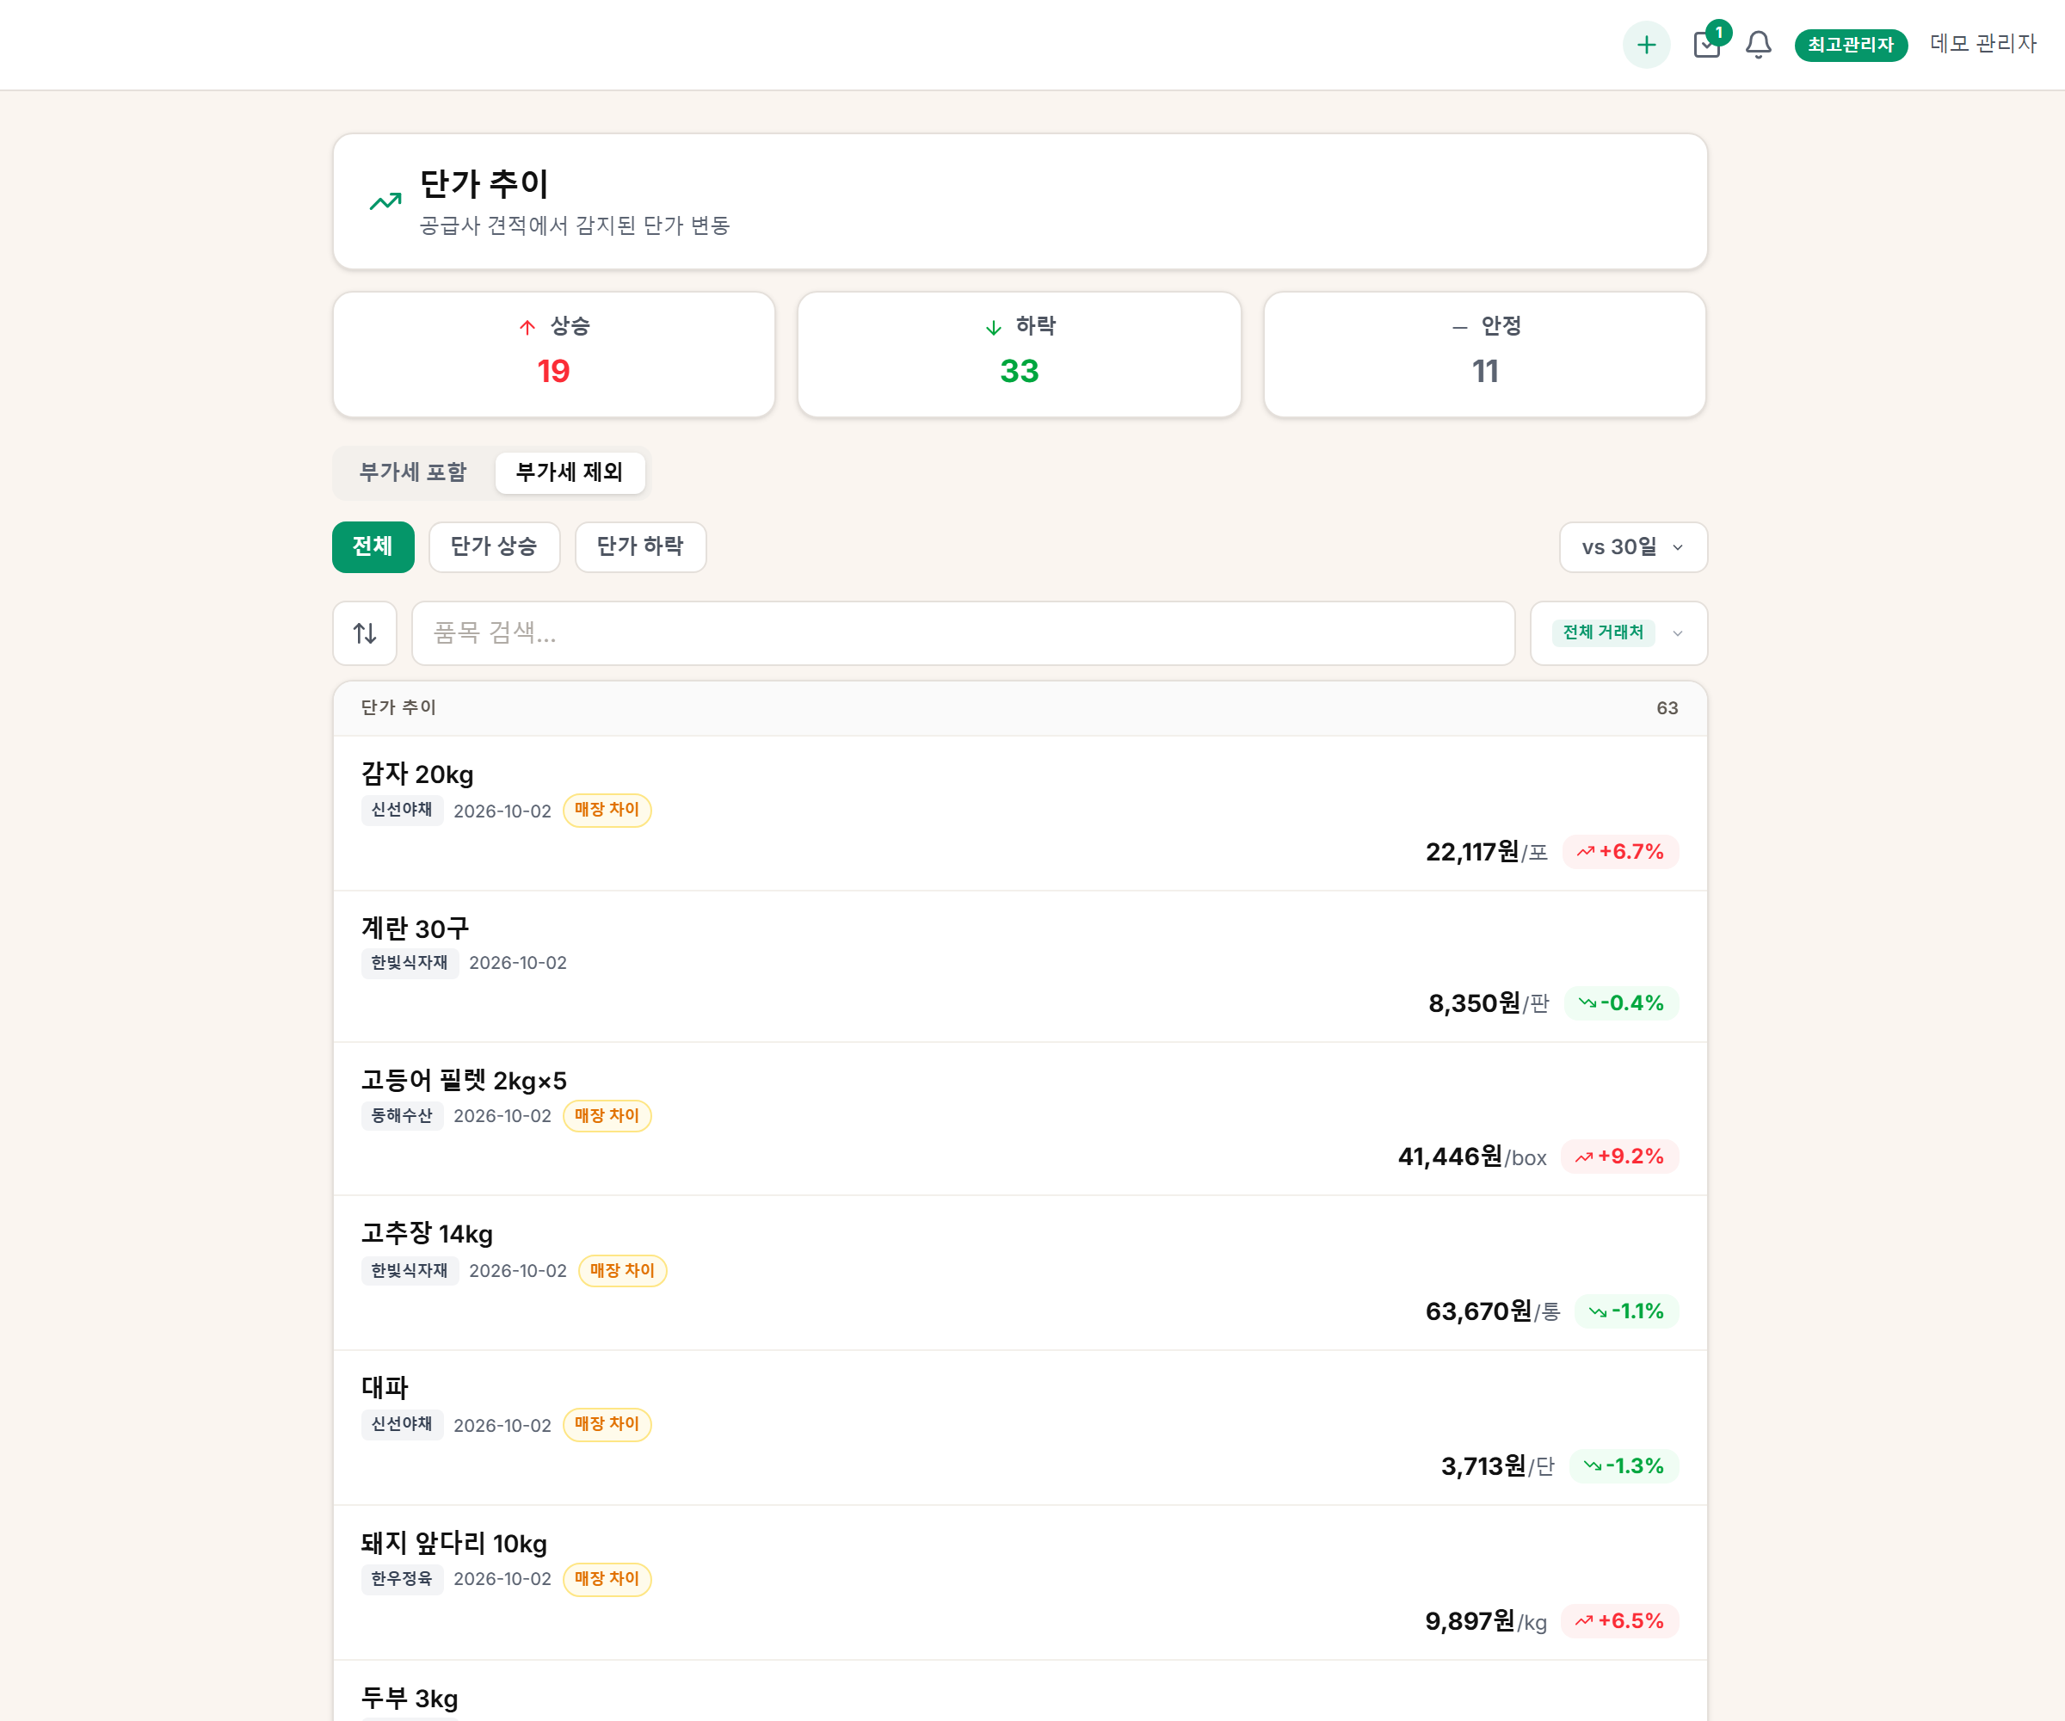Image resolution: width=2065 pixels, height=1721 pixels.
Task: Select the 전체 filter chip
Action: pyautogui.click(x=373, y=546)
